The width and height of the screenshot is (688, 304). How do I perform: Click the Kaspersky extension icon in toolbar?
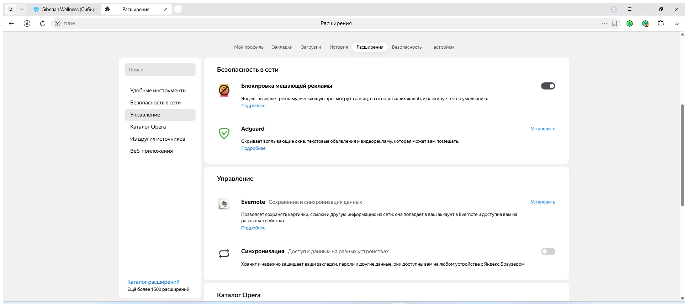630,23
